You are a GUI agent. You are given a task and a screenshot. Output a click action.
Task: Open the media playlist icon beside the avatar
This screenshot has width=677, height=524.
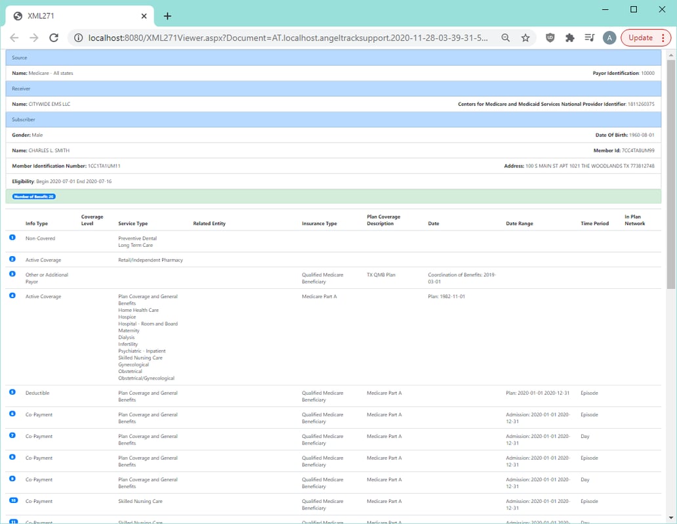(x=589, y=37)
